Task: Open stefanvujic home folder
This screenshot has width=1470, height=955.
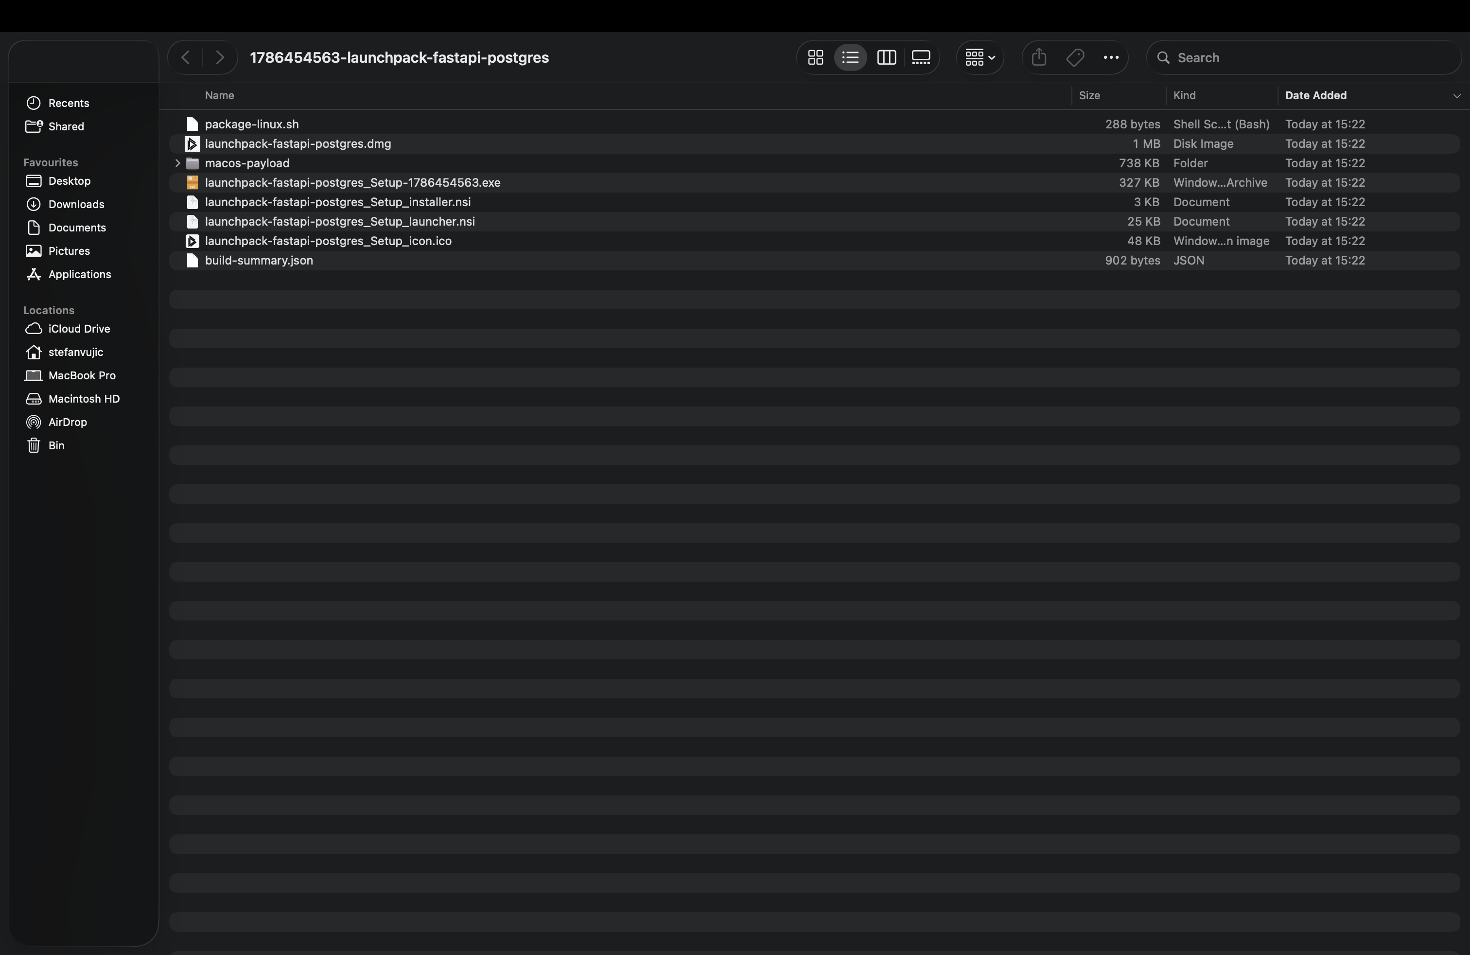Action: pyautogui.click(x=65, y=352)
